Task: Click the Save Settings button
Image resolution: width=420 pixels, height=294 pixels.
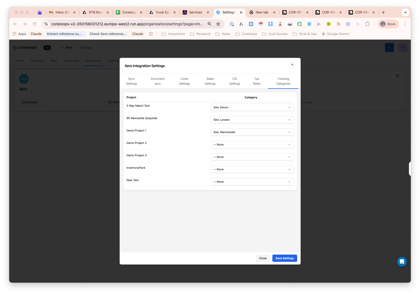Action: (284, 258)
